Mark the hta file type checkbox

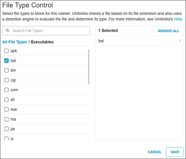6,119
